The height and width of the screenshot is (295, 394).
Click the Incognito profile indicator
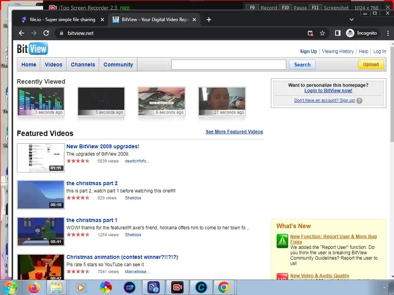tap(362, 33)
